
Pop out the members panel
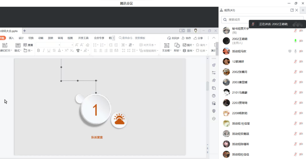[x=292, y=10]
